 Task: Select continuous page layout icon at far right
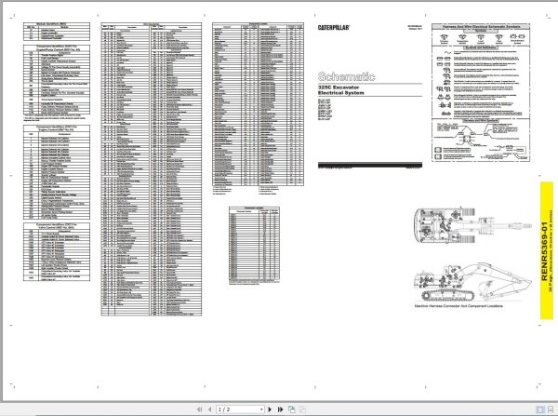click(x=551, y=409)
